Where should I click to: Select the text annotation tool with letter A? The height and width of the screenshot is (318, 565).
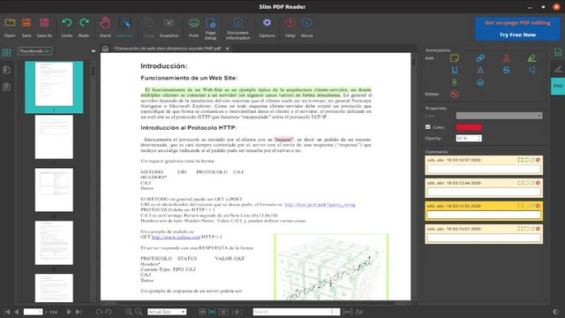click(x=480, y=70)
